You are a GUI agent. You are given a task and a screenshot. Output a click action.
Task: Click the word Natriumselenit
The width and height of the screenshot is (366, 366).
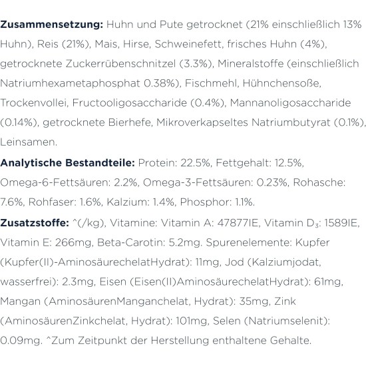coord(287,321)
